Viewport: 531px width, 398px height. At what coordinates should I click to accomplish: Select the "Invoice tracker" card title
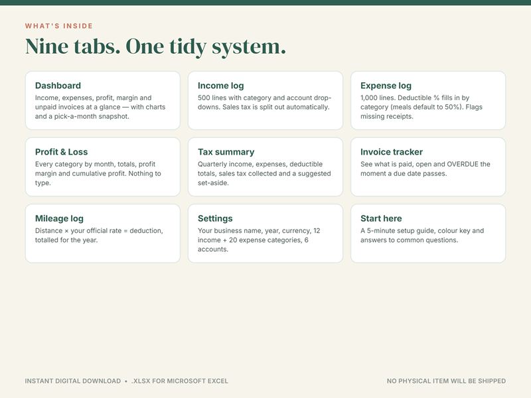(x=392, y=152)
